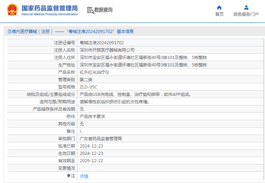Screen dimensions: 265x183
Task: Click the national emblem logo
Action: 12,10
